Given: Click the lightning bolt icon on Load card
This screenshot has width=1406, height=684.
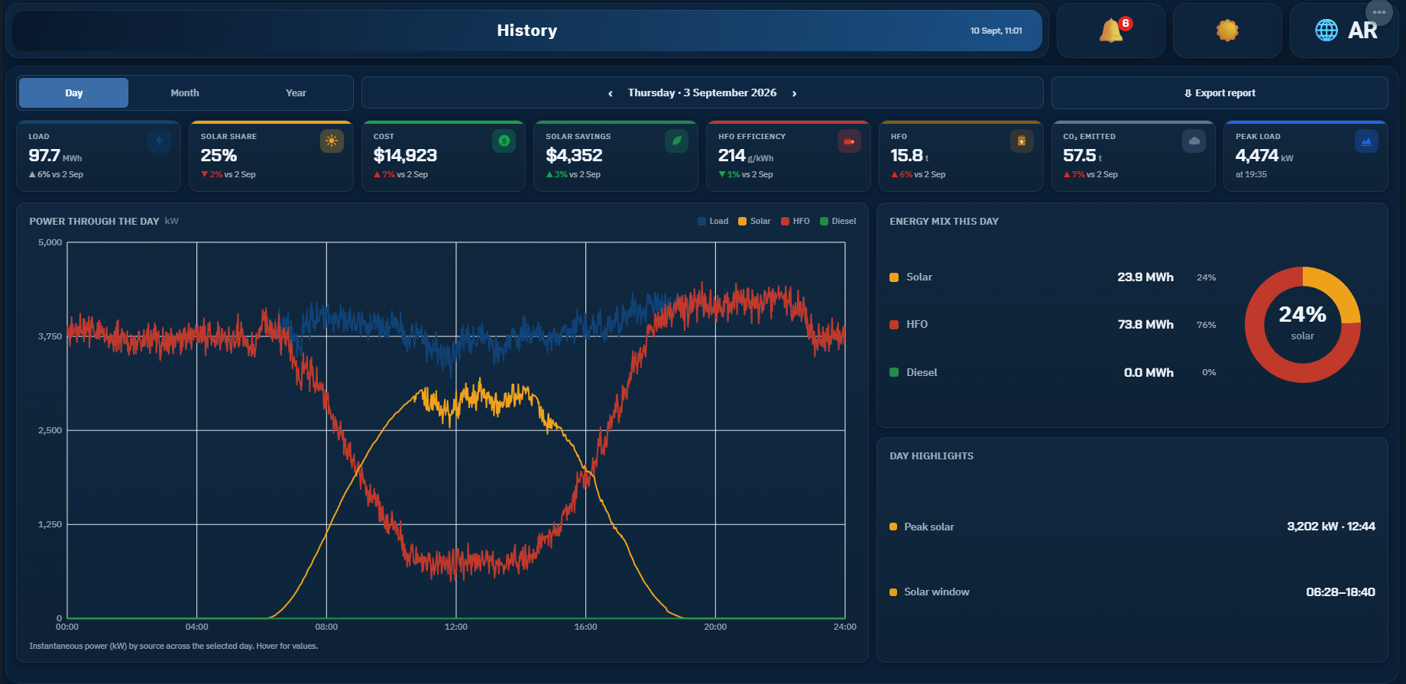Looking at the screenshot, I should click(x=160, y=141).
